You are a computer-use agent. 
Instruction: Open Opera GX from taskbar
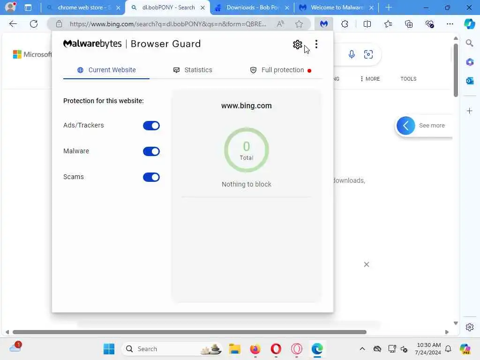coord(296,349)
